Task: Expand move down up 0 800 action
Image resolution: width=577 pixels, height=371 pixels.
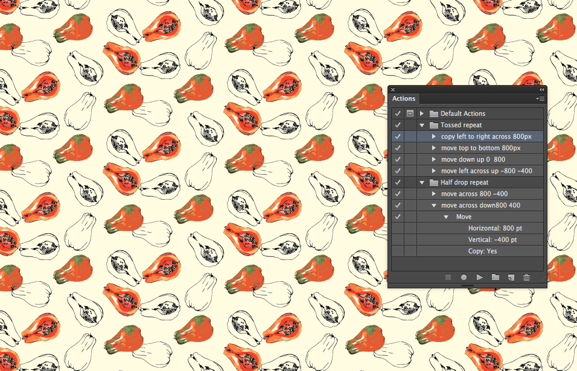Action: (x=434, y=159)
